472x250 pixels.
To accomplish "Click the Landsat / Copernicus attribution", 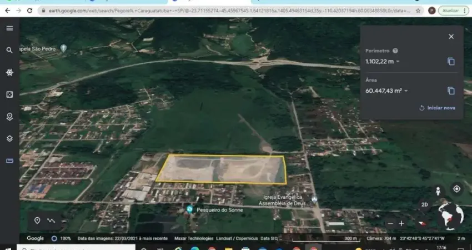I will pyautogui.click(x=237, y=238).
